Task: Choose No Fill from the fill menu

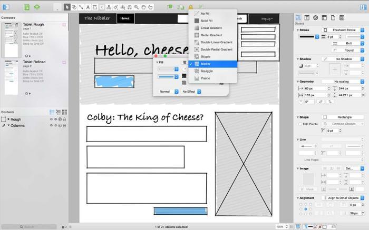Action: [x=212, y=14]
